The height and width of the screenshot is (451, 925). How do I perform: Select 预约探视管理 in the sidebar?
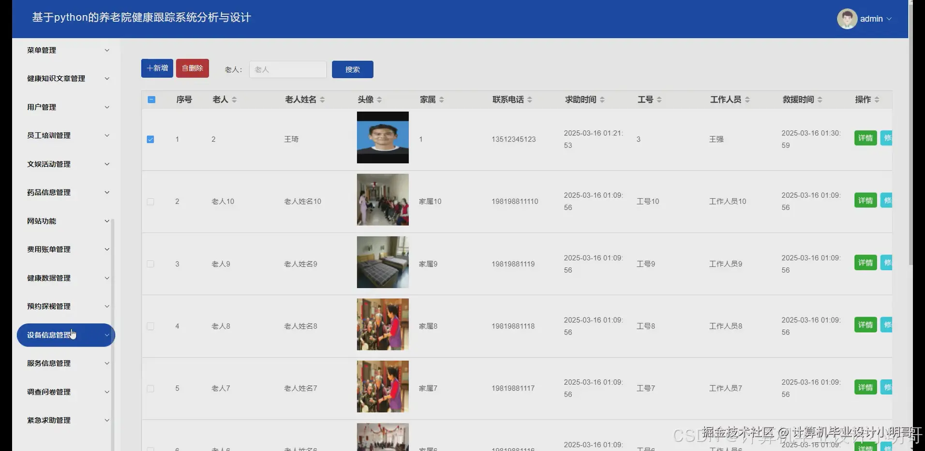66,306
